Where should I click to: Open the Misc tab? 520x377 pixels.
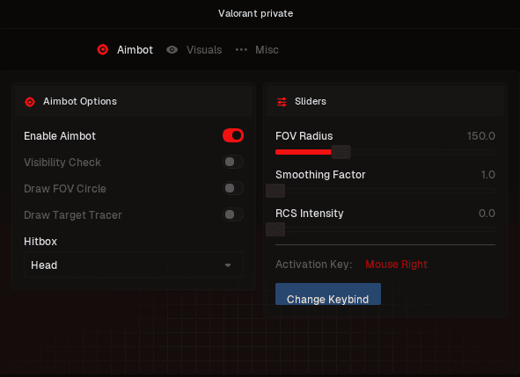coord(267,50)
